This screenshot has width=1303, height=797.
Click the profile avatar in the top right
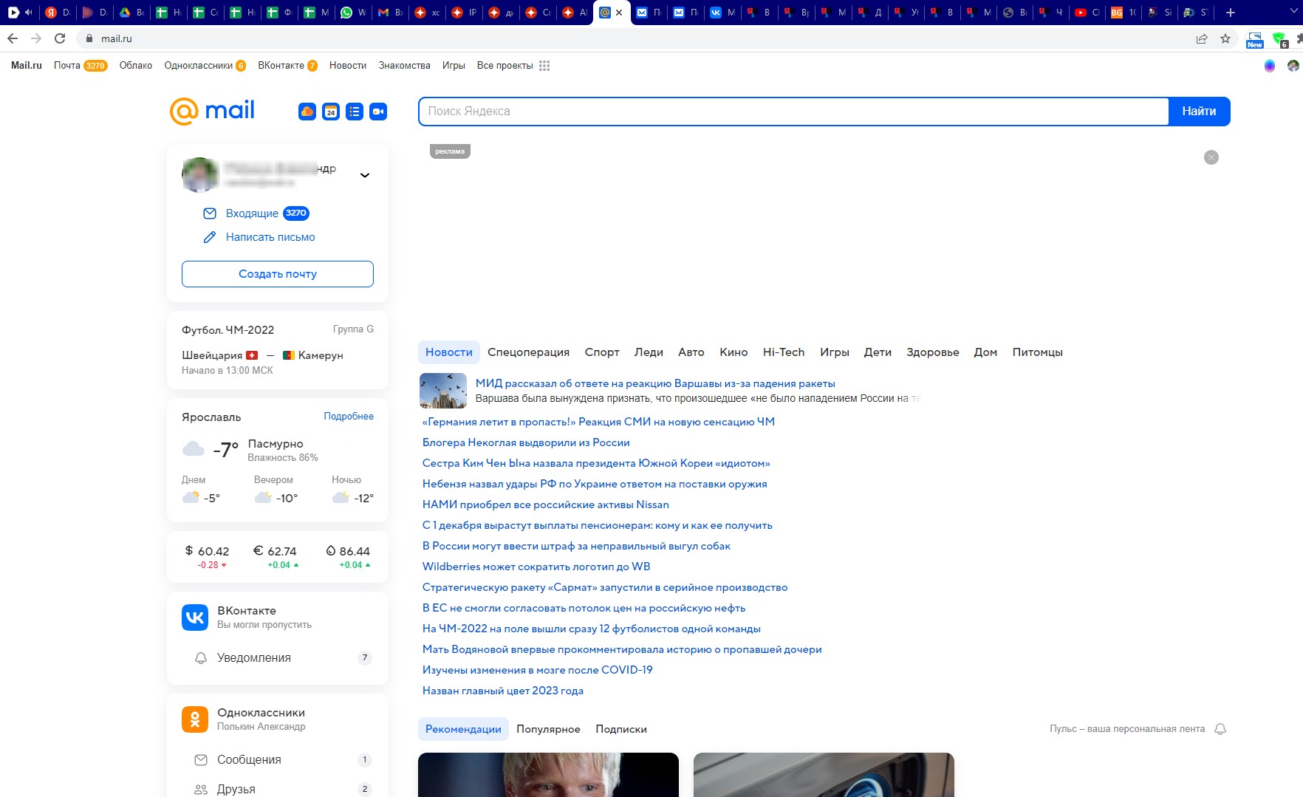point(1293,66)
